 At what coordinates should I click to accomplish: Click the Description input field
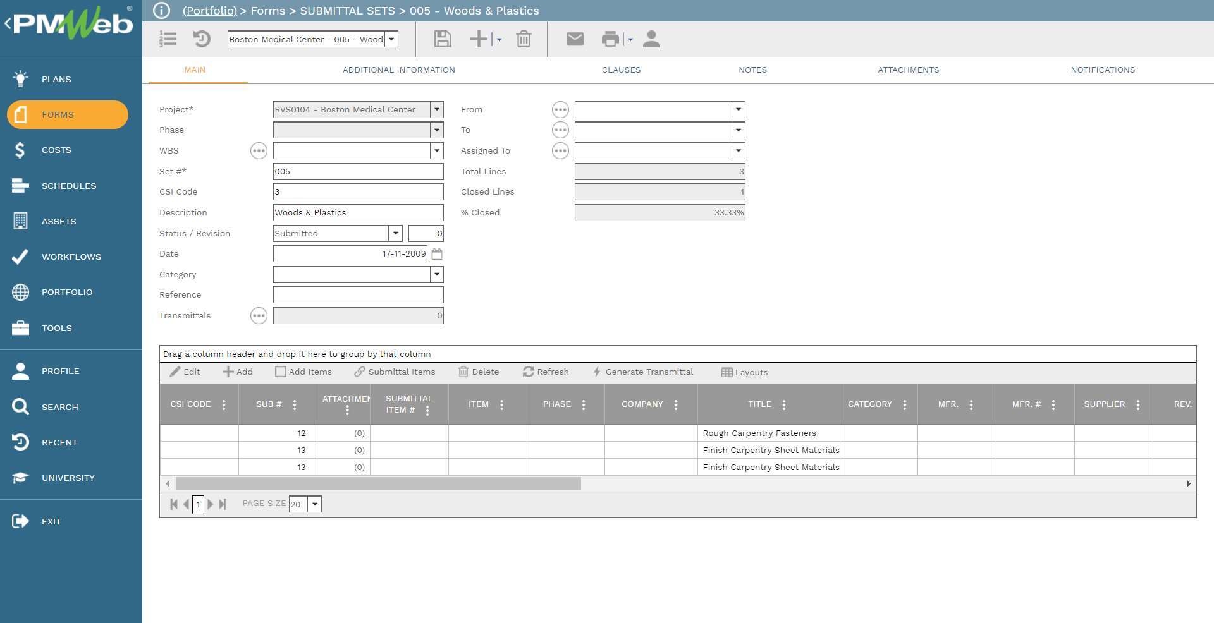point(358,212)
